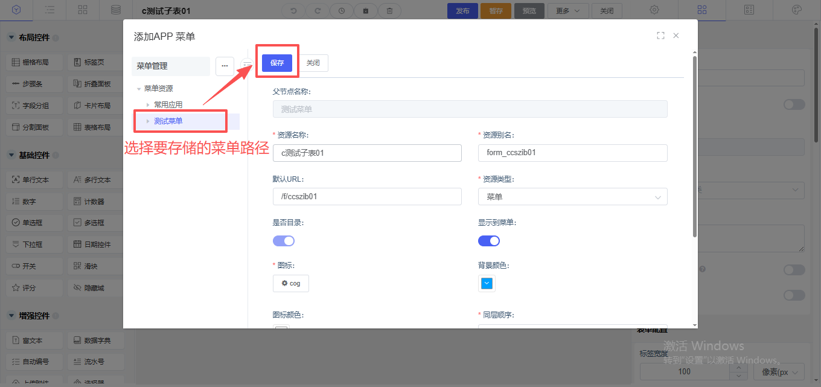Toggle the 是否目录 switch

point(284,241)
